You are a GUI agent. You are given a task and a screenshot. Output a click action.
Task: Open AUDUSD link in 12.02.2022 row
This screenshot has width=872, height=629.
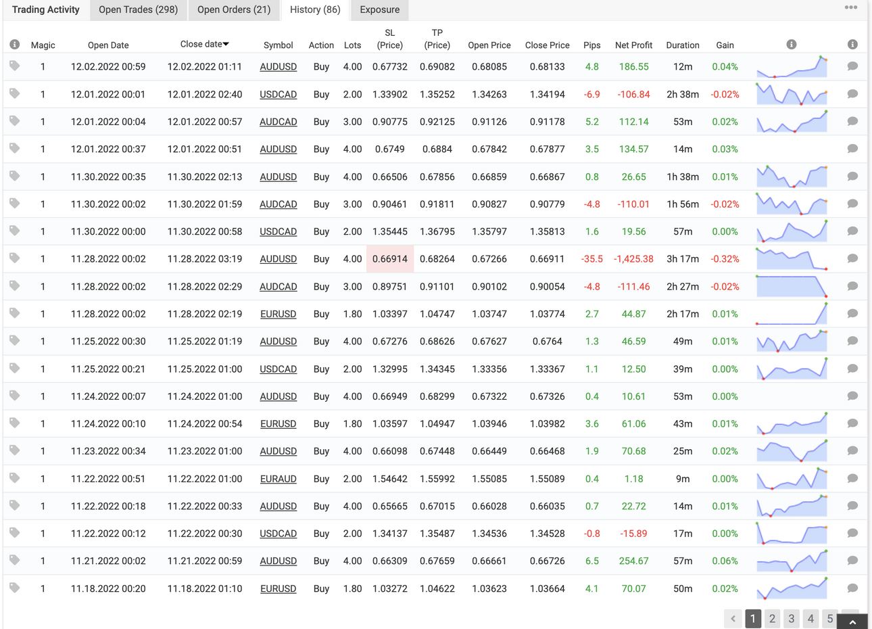point(278,67)
